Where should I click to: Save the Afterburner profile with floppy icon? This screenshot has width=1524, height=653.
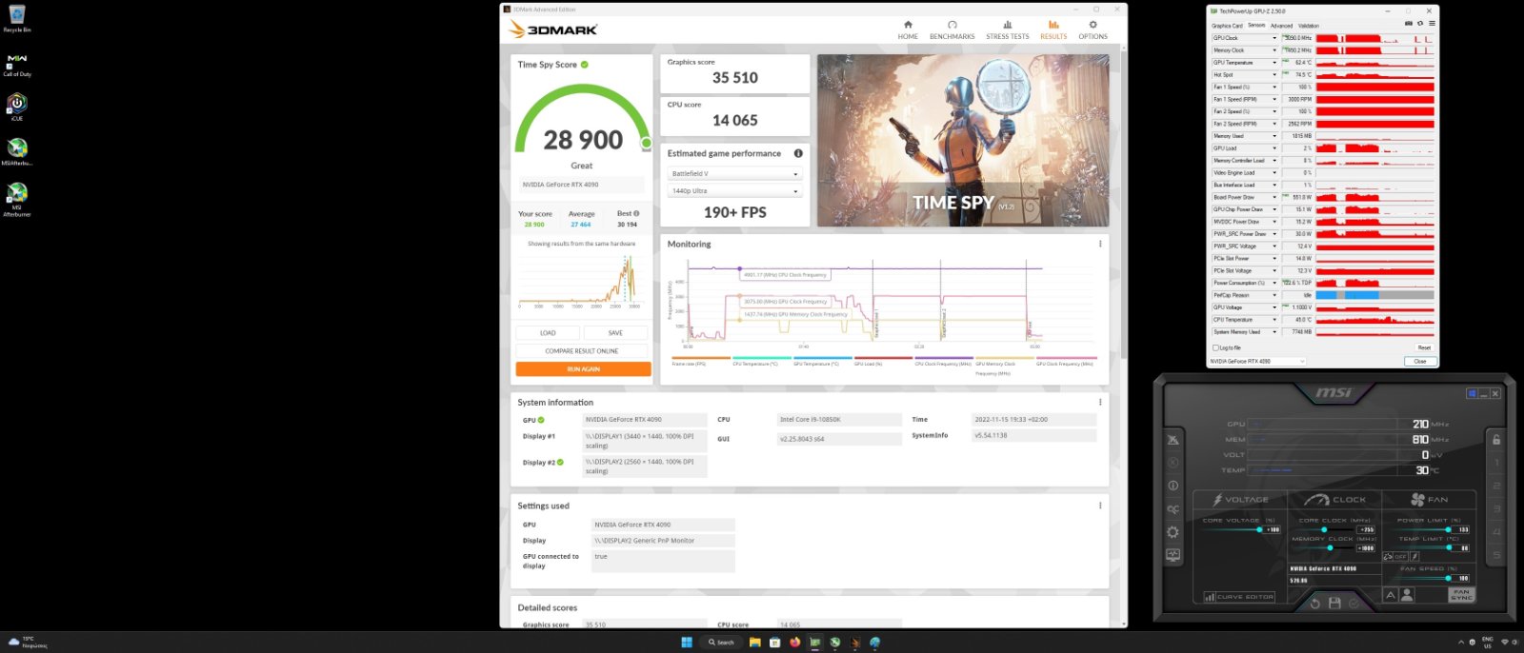point(1334,603)
